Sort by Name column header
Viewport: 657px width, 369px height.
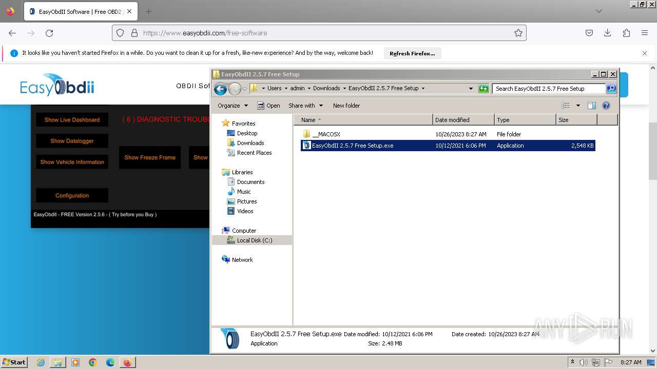tap(363, 120)
